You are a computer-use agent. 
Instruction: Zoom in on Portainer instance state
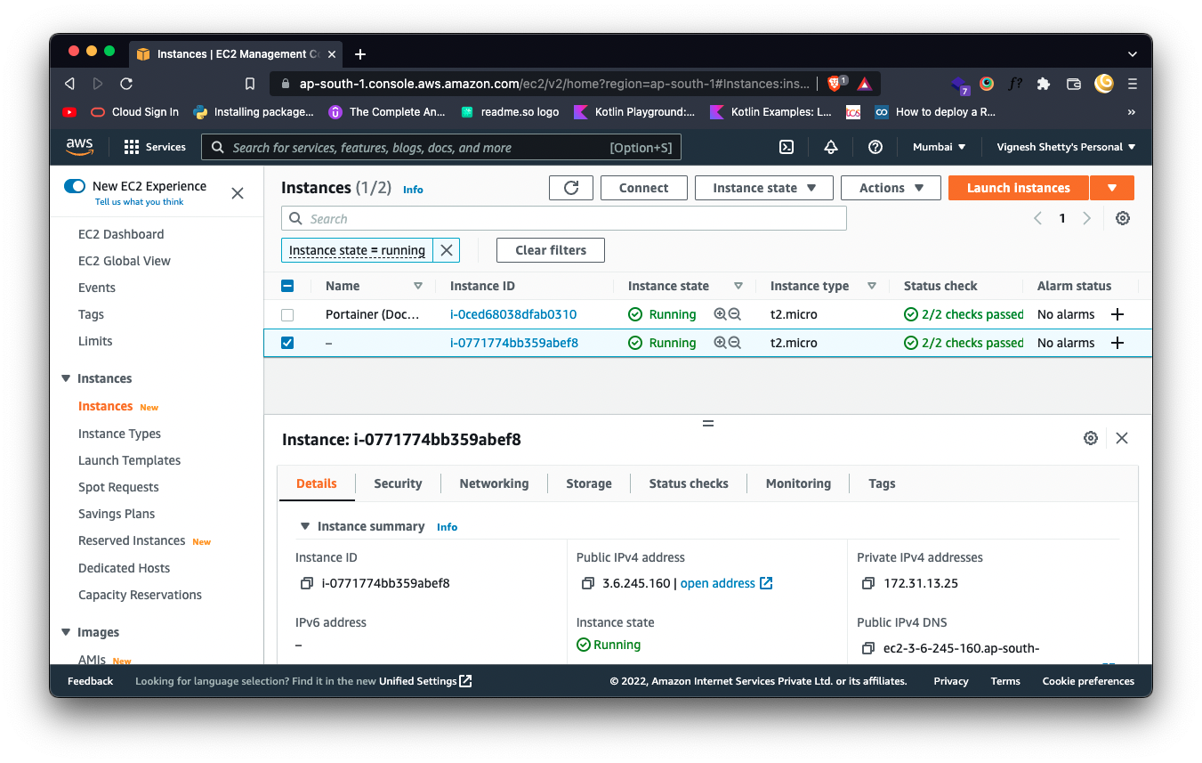pos(720,314)
